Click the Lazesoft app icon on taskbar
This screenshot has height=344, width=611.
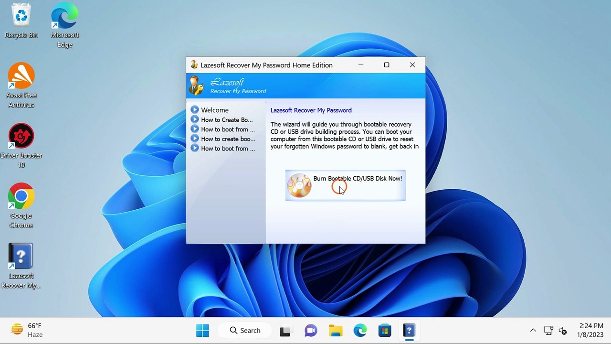point(410,330)
